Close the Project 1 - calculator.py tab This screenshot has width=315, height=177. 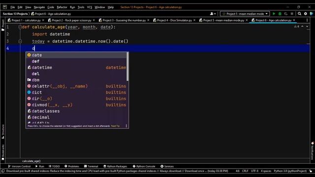point(43,20)
